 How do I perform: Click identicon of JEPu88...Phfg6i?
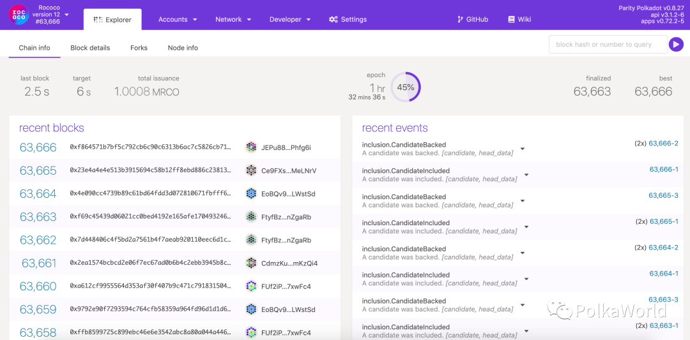point(251,147)
